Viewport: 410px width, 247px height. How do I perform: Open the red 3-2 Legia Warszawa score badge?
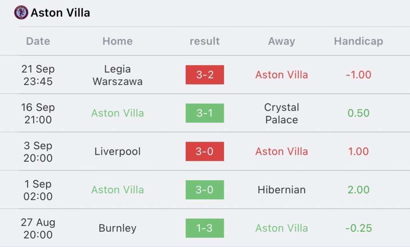(x=205, y=75)
